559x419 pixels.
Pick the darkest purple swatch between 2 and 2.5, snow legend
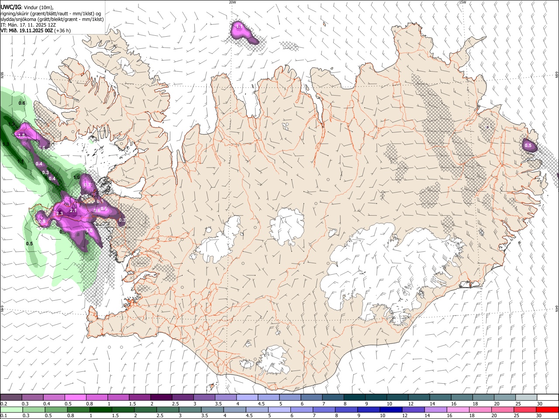(x=161, y=398)
